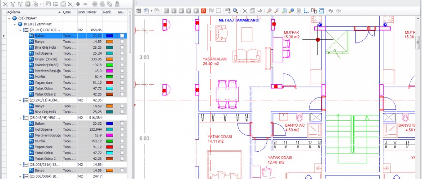Viewport: 422px width, 179px height.
Task: Click the paste clipboard icon in left toolbar
Action: coord(117,4)
